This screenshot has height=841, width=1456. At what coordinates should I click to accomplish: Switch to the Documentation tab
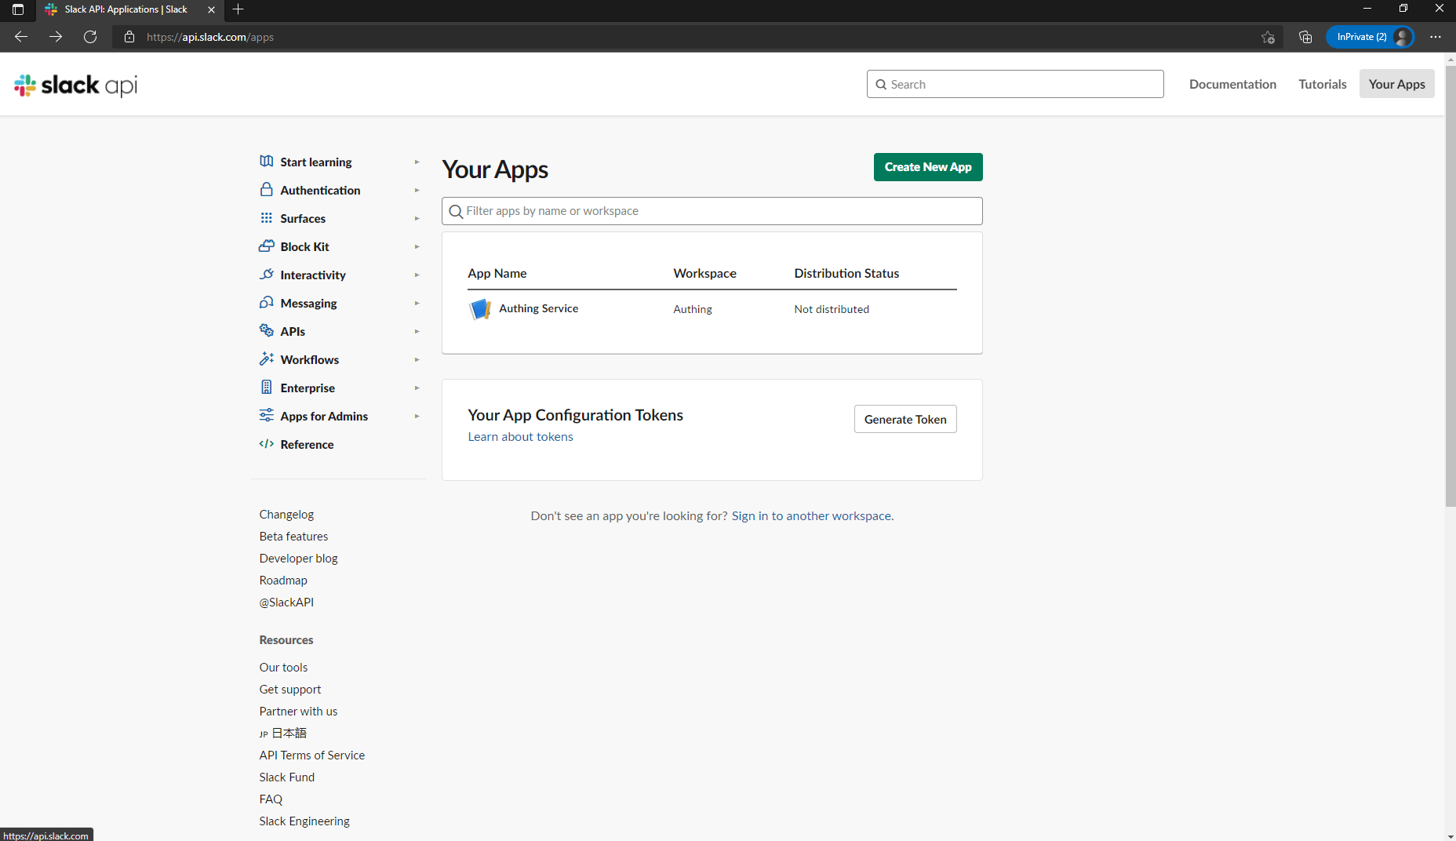pyautogui.click(x=1232, y=84)
